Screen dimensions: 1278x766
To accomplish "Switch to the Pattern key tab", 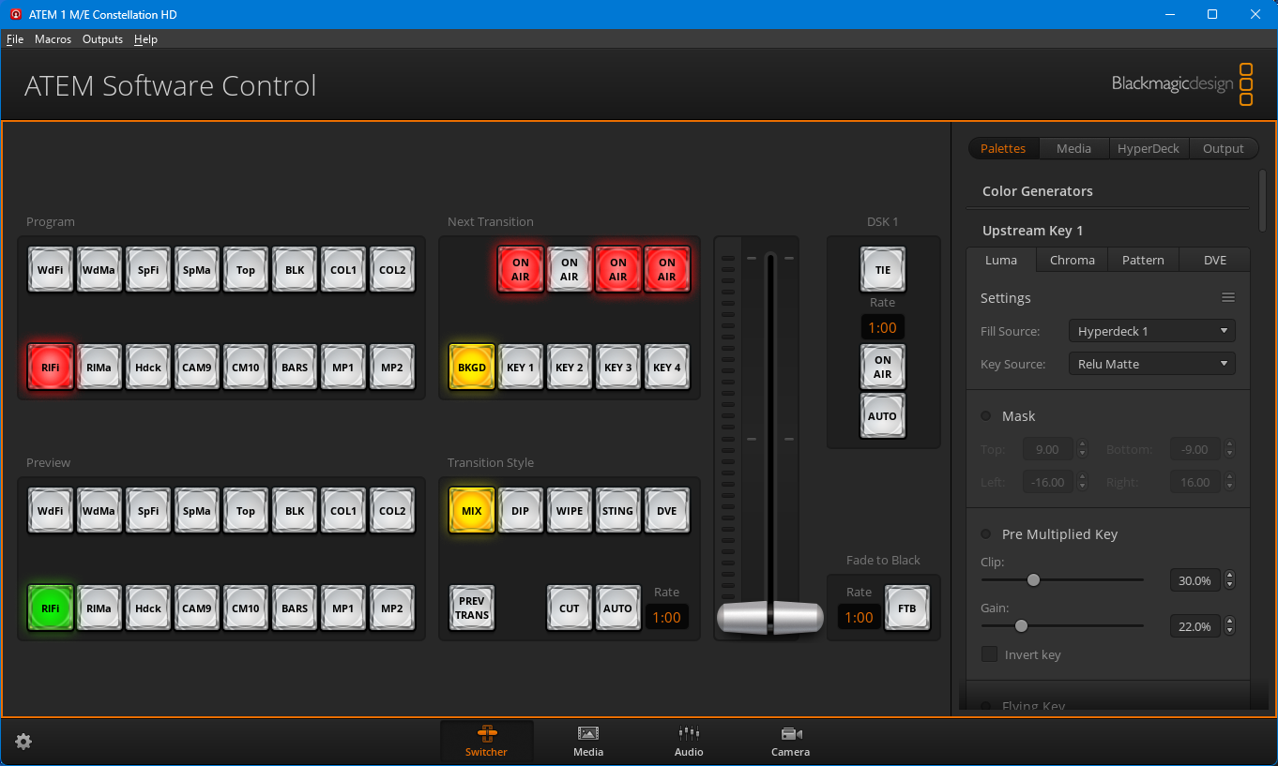I will tap(1143, 260).
